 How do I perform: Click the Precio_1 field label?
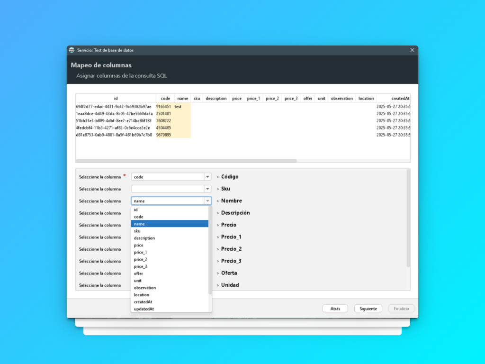(x=231, y=237)
